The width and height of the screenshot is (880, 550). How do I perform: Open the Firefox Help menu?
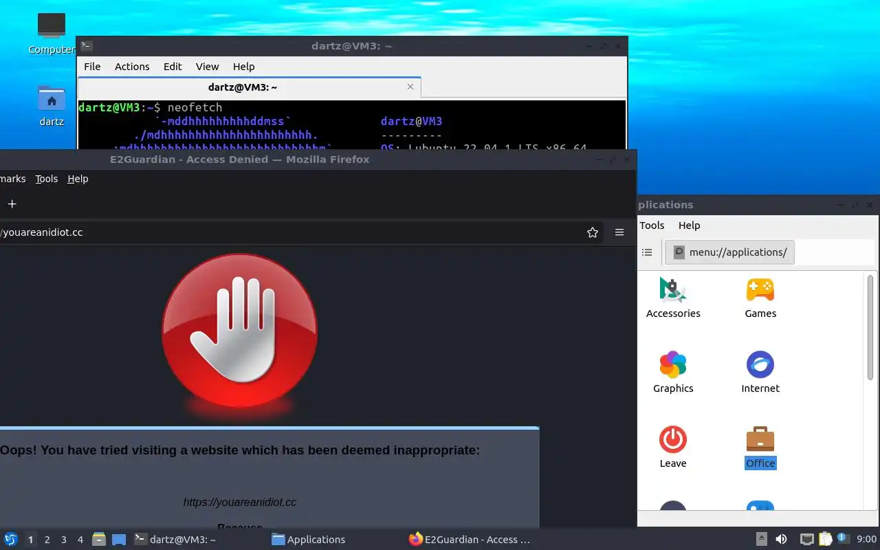pyautogui.click(x=78, y=179)
